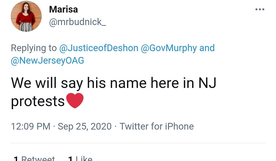Image resolution: width=276 pixels, height=161 pixels.
Task: Click the number beside the Like label
Action: point(70,159)
